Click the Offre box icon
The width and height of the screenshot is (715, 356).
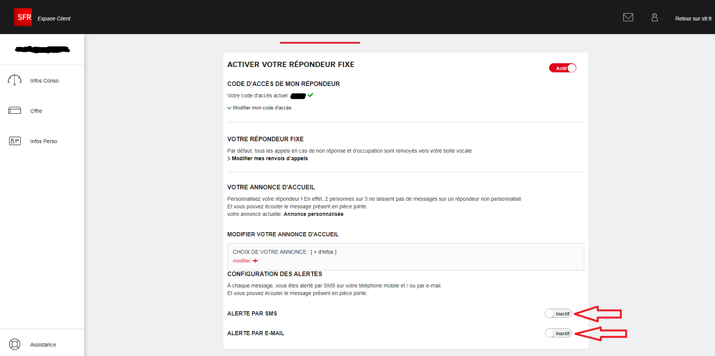point(15,111)
